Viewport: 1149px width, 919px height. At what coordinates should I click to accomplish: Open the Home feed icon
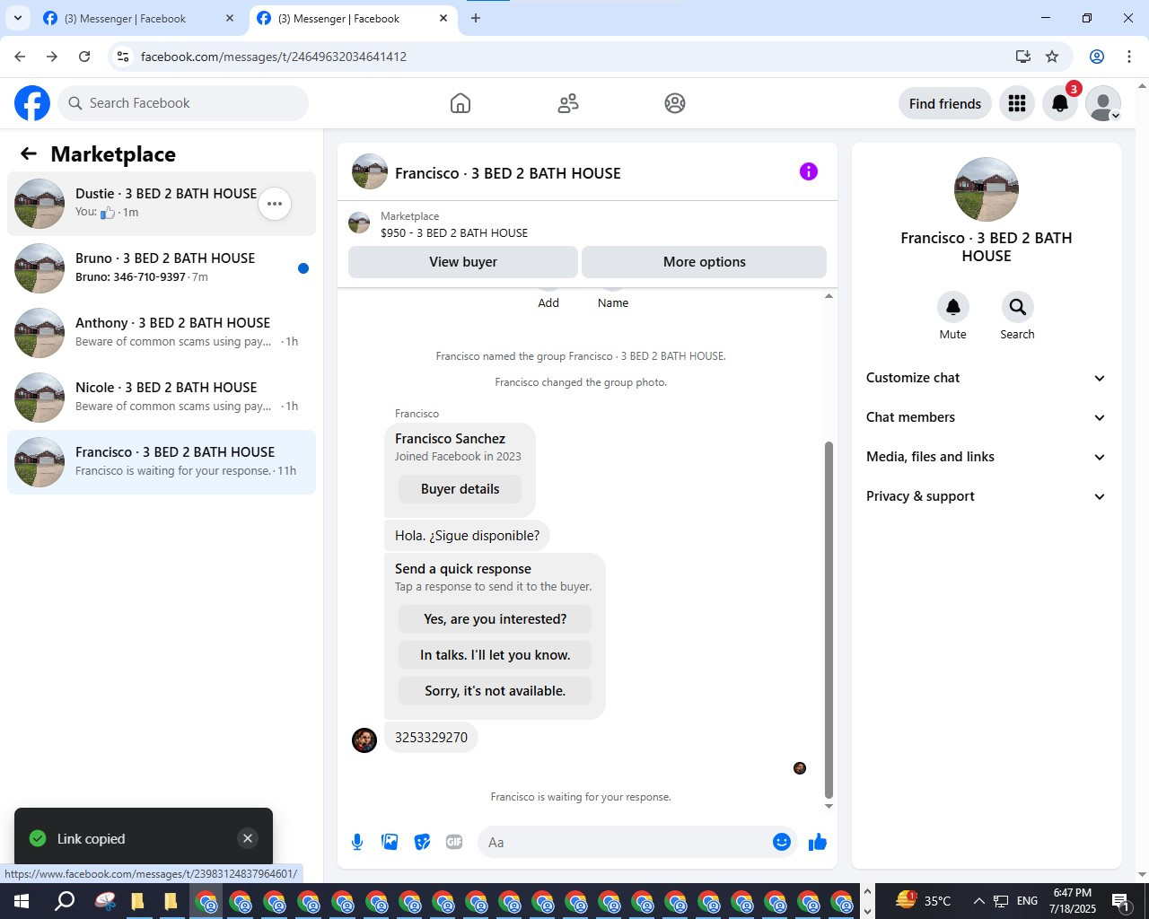[x=460, y=103]
